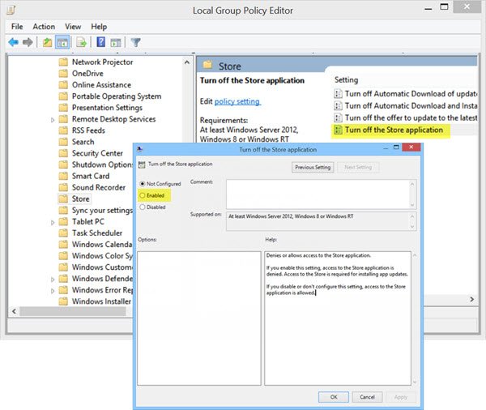Expand the Tablet PC tree node
Viewport: 486px width, 410px height.
click(x=53, y=222)
